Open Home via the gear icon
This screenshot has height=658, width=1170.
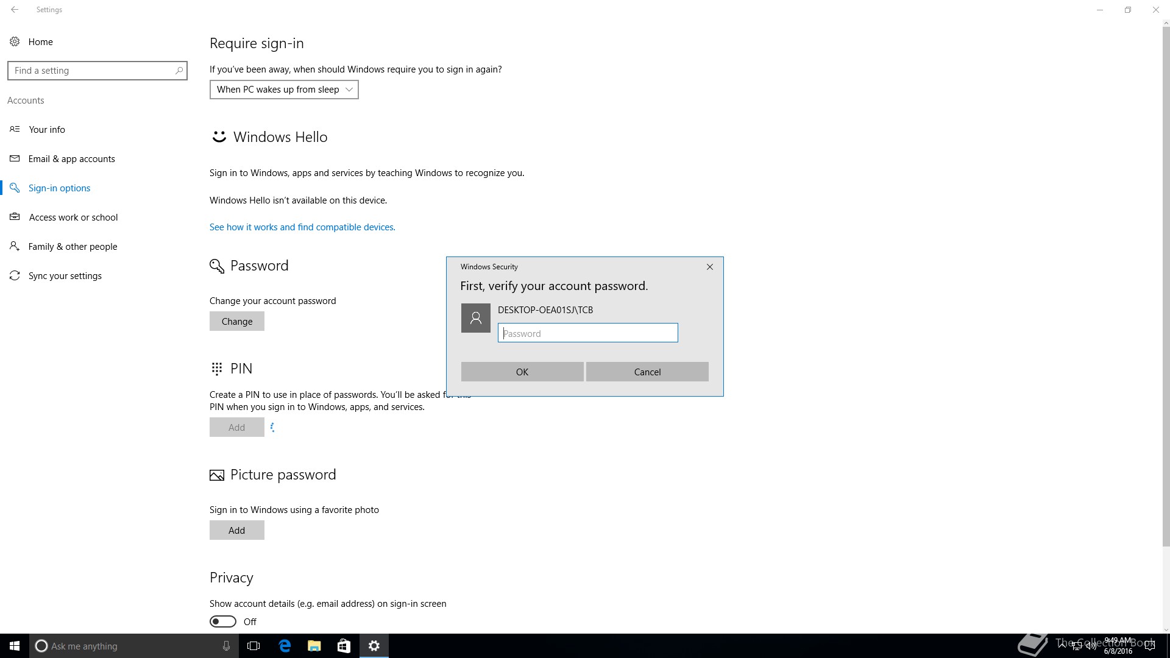pos(15,41)
